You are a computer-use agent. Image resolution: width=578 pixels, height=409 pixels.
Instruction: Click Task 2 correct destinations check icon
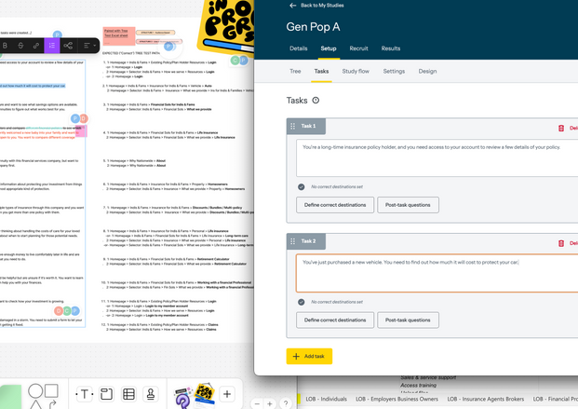[302, 302]
